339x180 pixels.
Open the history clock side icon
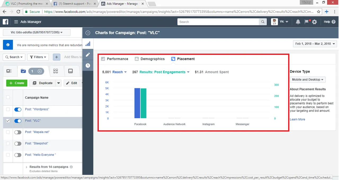click(88, 65)
